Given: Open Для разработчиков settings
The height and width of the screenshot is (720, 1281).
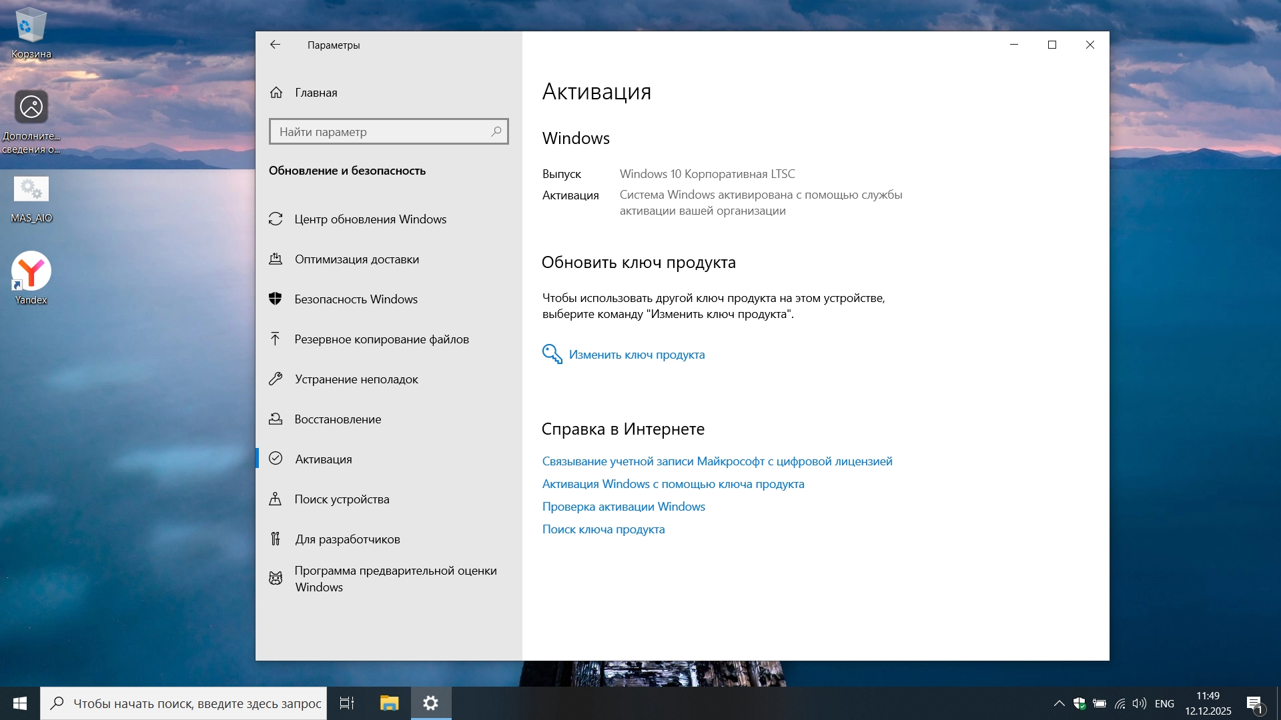Looking at the screenshot, I should pyautogui.click(x=347, y=539).
